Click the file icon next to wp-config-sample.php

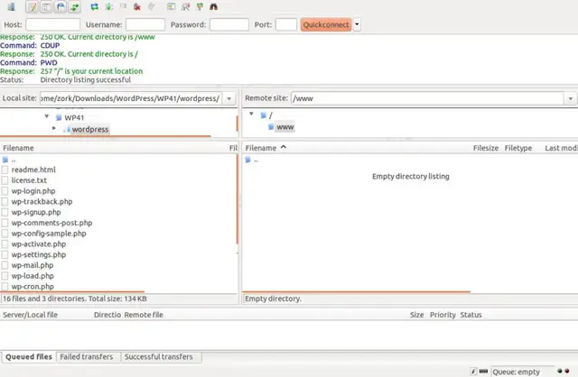click(x=5, y=234)
